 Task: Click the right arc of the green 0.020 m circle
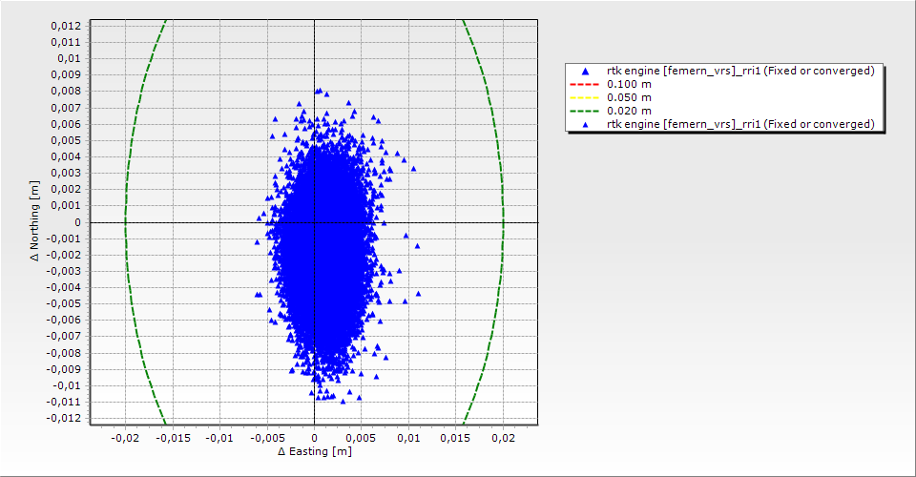(x=503, y=222)
